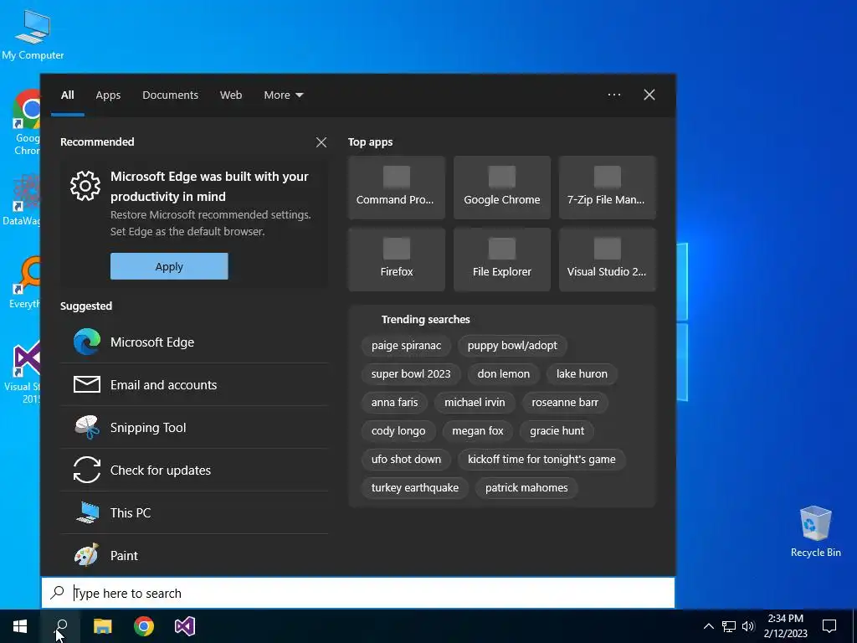Click the taskbar clock and date
Image resolution: width=857 pixels, height=643 pixels.
tap(785, 626)
